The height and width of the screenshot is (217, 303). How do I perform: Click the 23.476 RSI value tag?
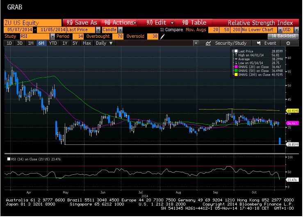pos(292,180)
